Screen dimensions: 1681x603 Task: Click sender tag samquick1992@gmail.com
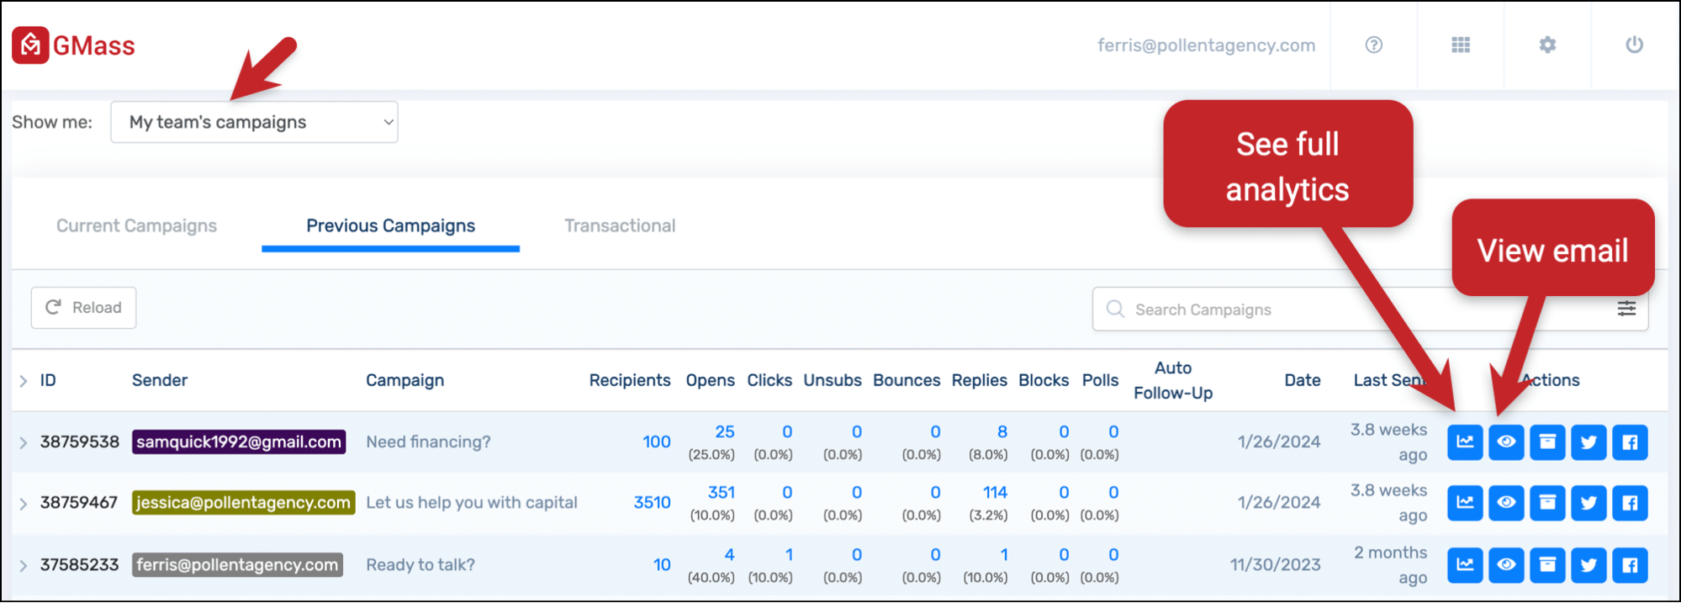(239, 442)
